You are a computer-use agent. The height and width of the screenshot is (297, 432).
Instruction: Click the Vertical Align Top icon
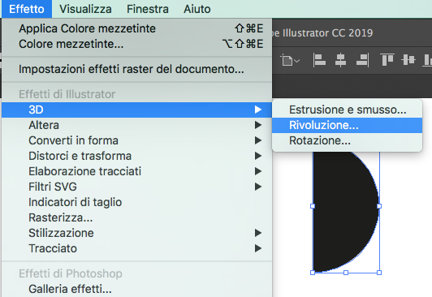pos(387,60)
